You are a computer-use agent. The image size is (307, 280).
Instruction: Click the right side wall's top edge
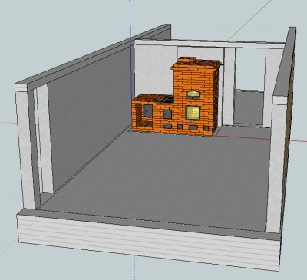pyautogui.click(x=285, y=61)
